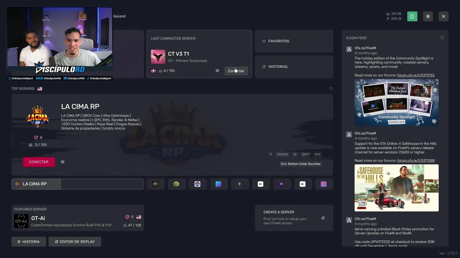460x258 pixels.
Task: Connect to last server CT V3 T1
Action: 236,71
